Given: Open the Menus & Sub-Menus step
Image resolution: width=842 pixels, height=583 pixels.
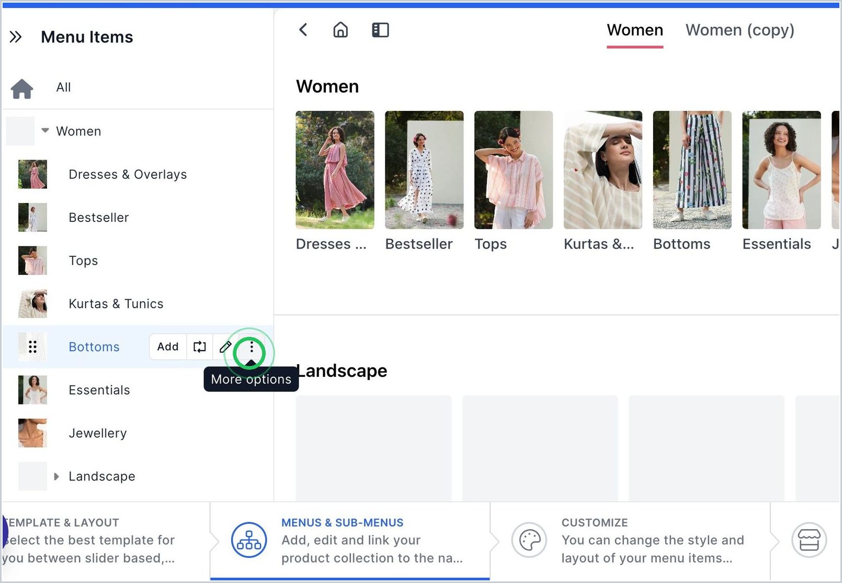Looking at the screenshot, I should coord(350,541).
